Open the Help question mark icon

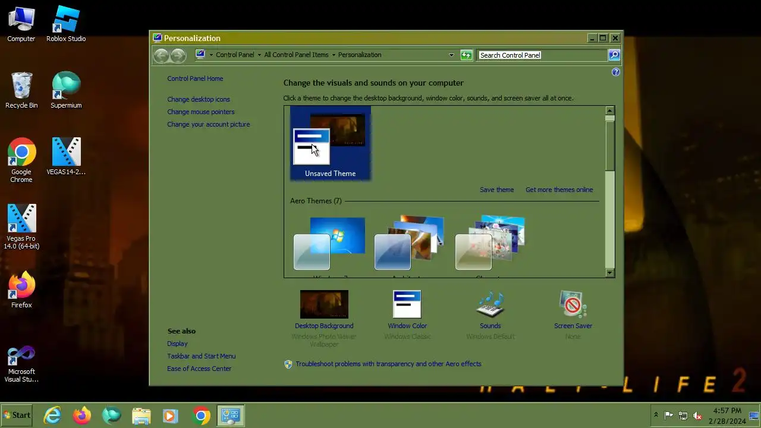pos(616,72)
